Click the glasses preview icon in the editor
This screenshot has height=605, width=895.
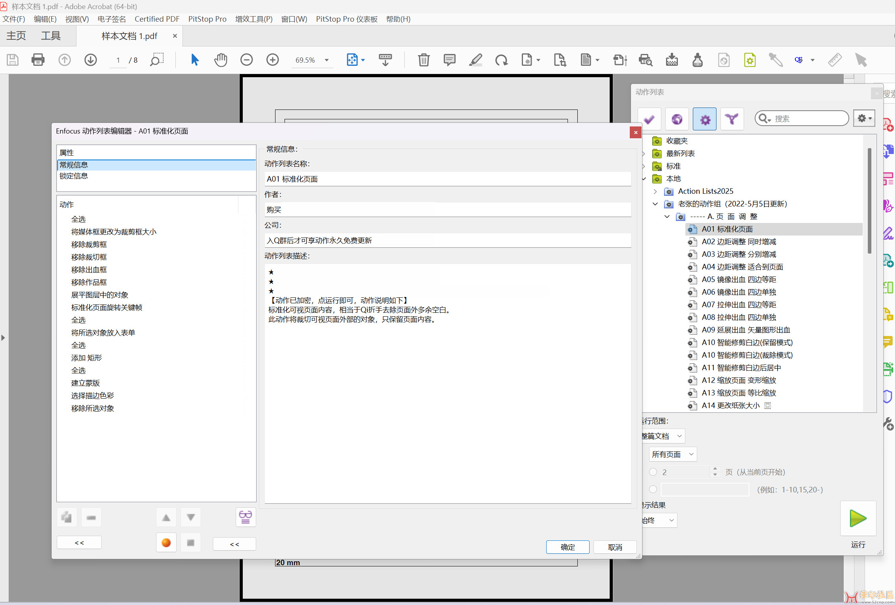(x=246, y=517)
